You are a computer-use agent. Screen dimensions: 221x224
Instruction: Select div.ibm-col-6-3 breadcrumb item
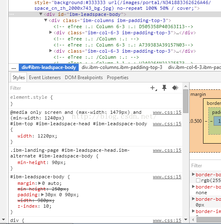194,67
